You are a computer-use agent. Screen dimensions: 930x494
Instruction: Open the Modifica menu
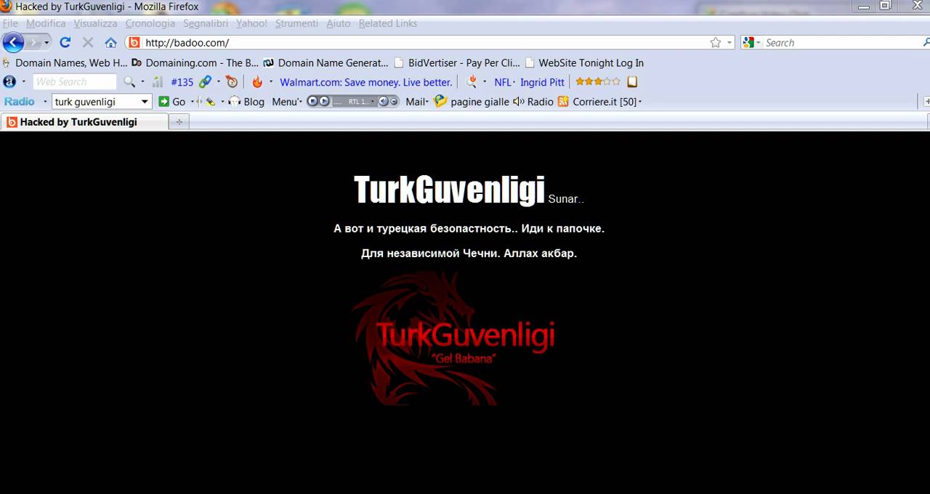click(x=46, y=23)
